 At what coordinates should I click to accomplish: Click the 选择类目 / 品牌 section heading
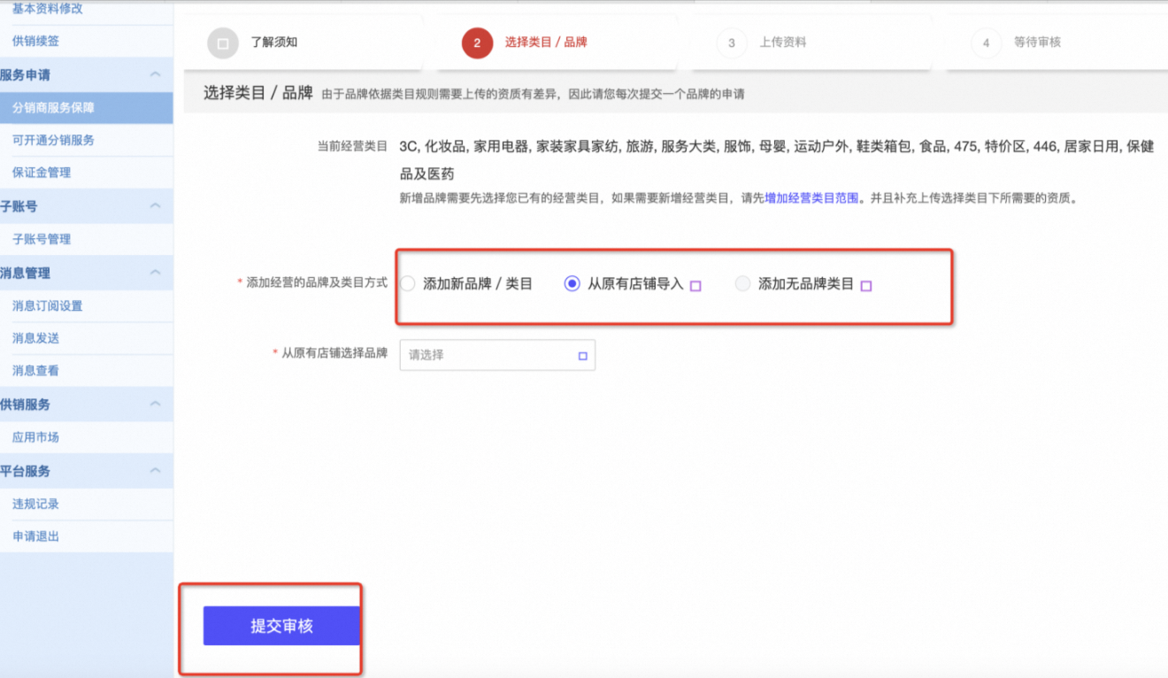pyautogui.click(x=258, y=93)
